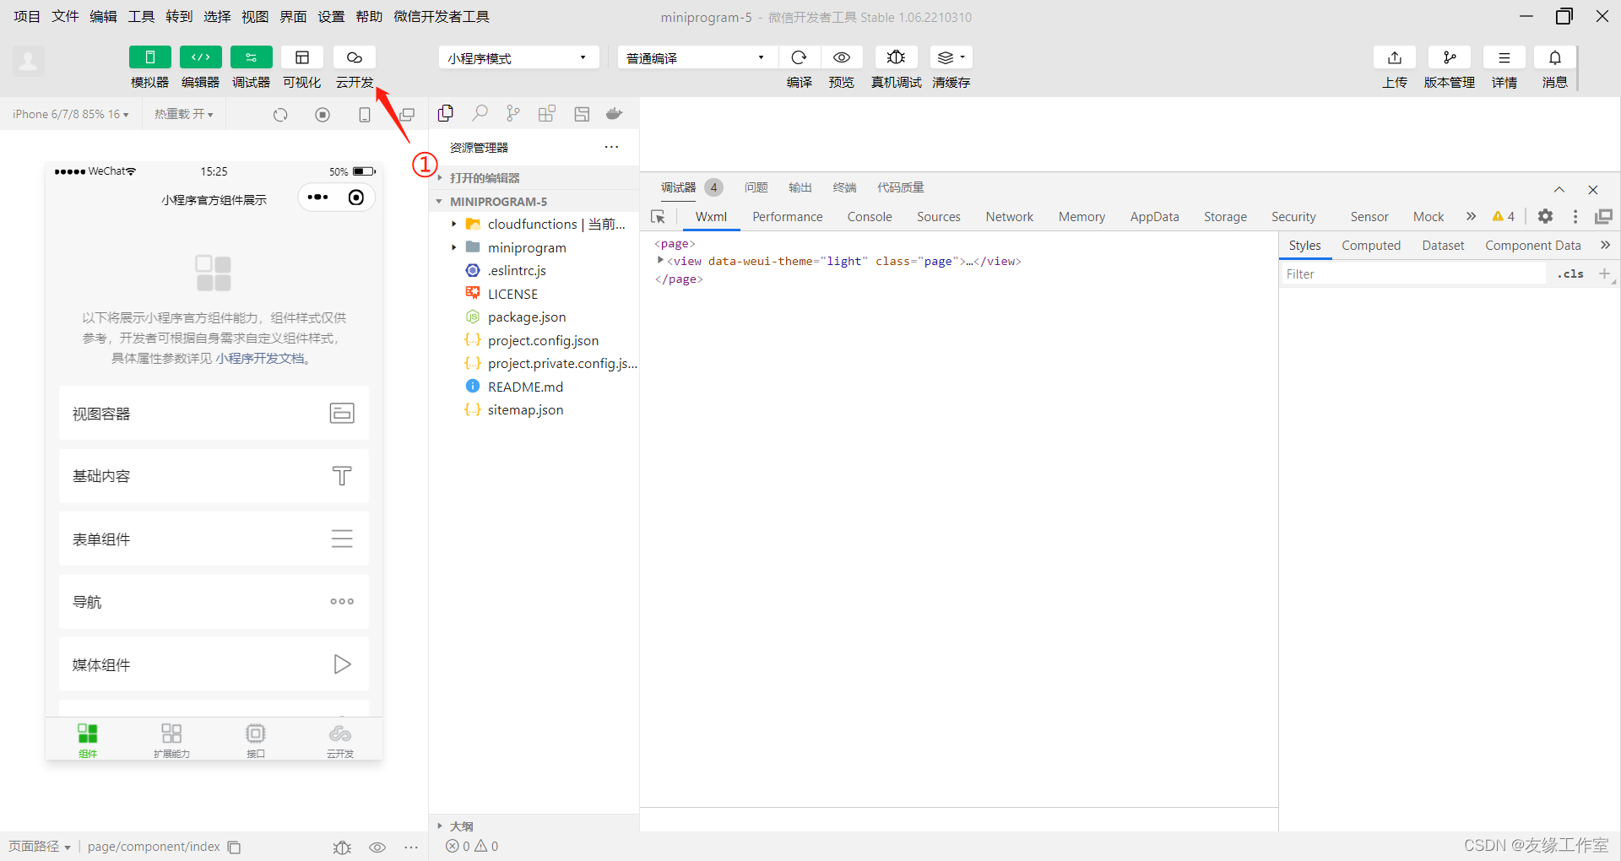
Task: Open the extensions icon in editor sidebar
Action: tap(547, 114)
